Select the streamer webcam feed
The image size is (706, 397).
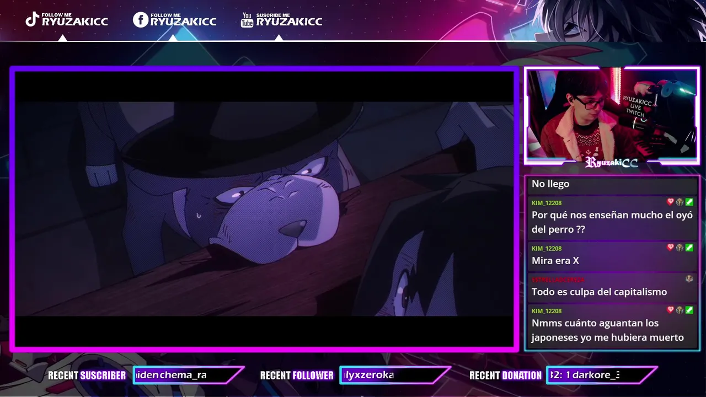pyautogui.click(x=612, y=114)
